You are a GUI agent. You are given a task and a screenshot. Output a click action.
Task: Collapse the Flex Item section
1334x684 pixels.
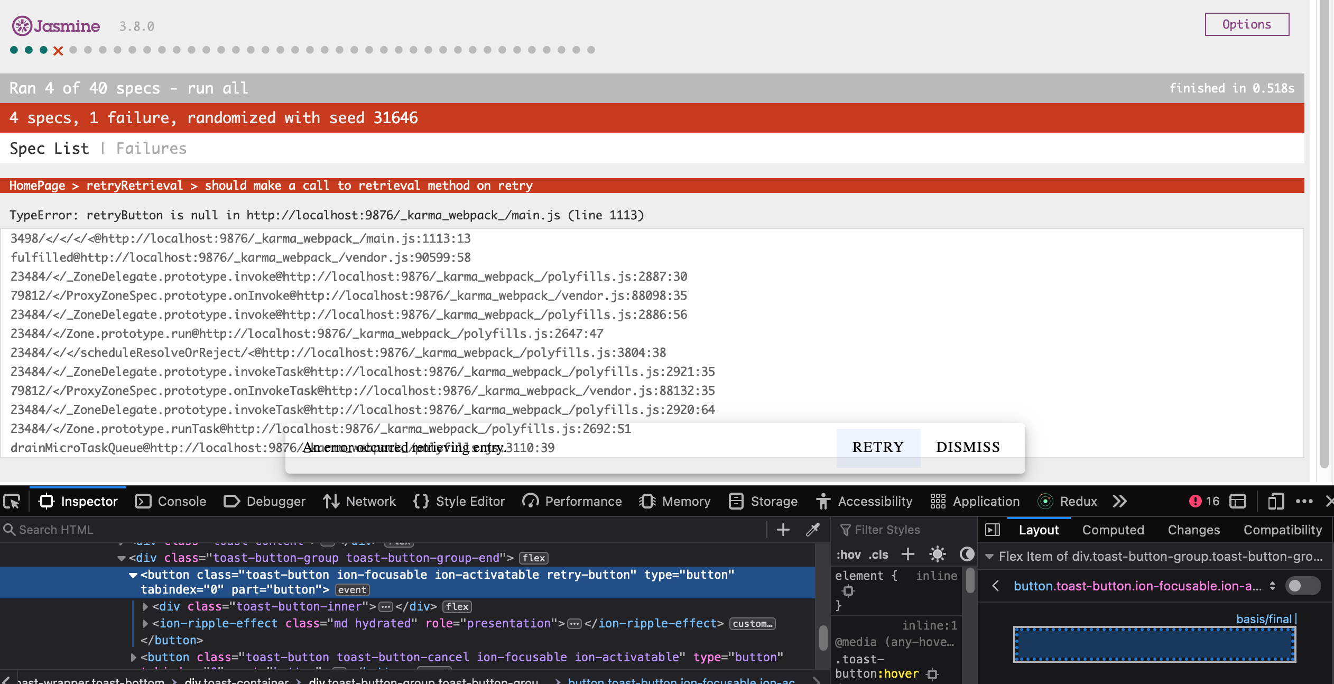pyautogui.click(x=989, y=556)
